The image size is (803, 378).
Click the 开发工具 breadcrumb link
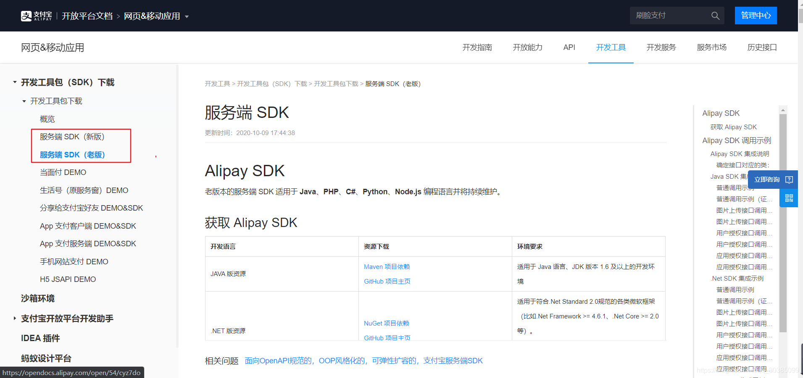pyautogui.click(x=217, y=84)
